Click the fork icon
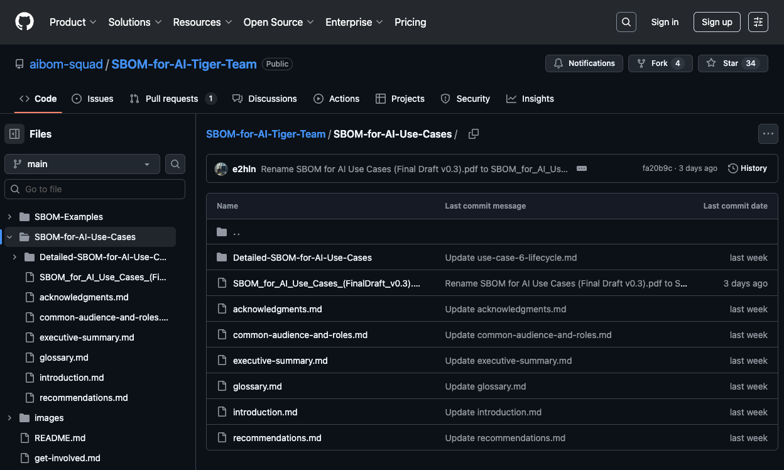The height and width of the screenshot is (470, 784). tap(641, 63)
